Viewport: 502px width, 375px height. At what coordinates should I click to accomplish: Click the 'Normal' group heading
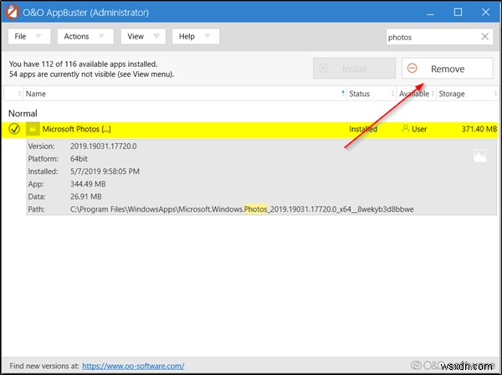pos(23,113)
